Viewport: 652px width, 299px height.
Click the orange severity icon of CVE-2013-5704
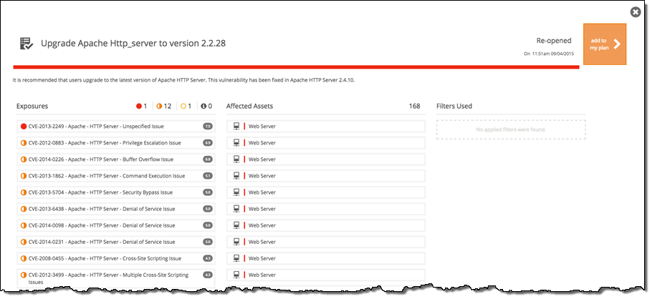click(x=24, y=192)
